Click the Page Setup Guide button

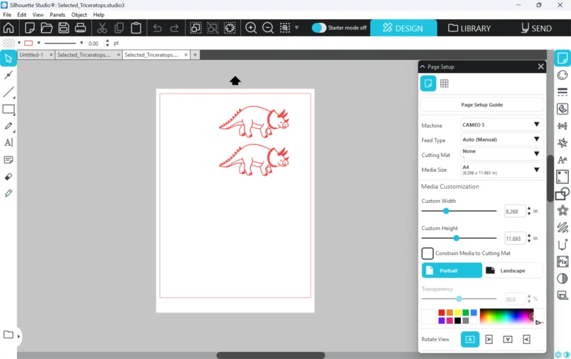point(482,105)
